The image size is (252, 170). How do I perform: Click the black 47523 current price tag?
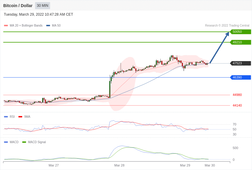[241, 63]
